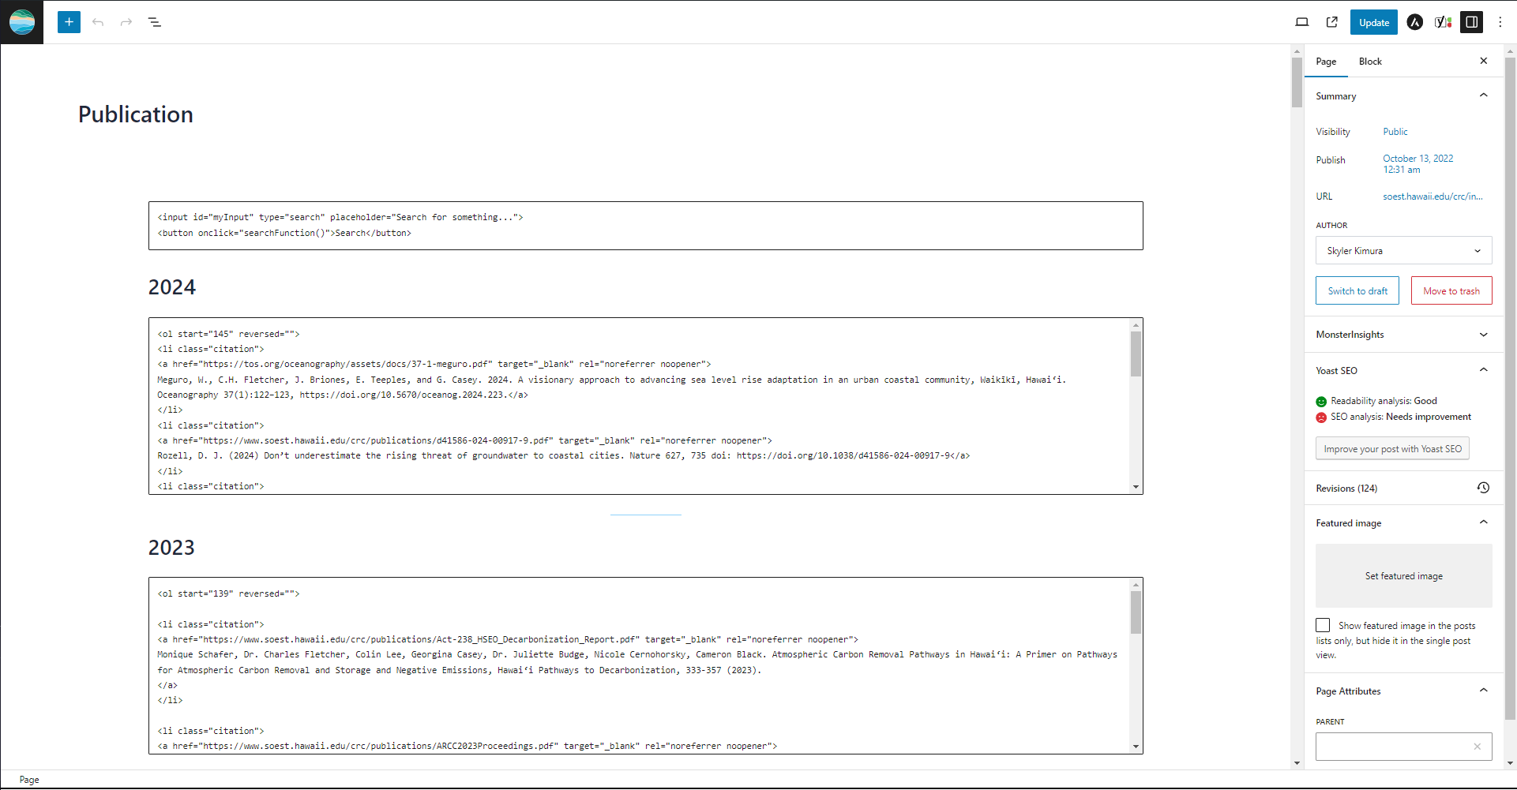Click the Parent page input field
This screenshot has height=790, width=1517.
tap(1393, 747)
